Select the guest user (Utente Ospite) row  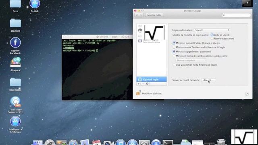[152, 41]
